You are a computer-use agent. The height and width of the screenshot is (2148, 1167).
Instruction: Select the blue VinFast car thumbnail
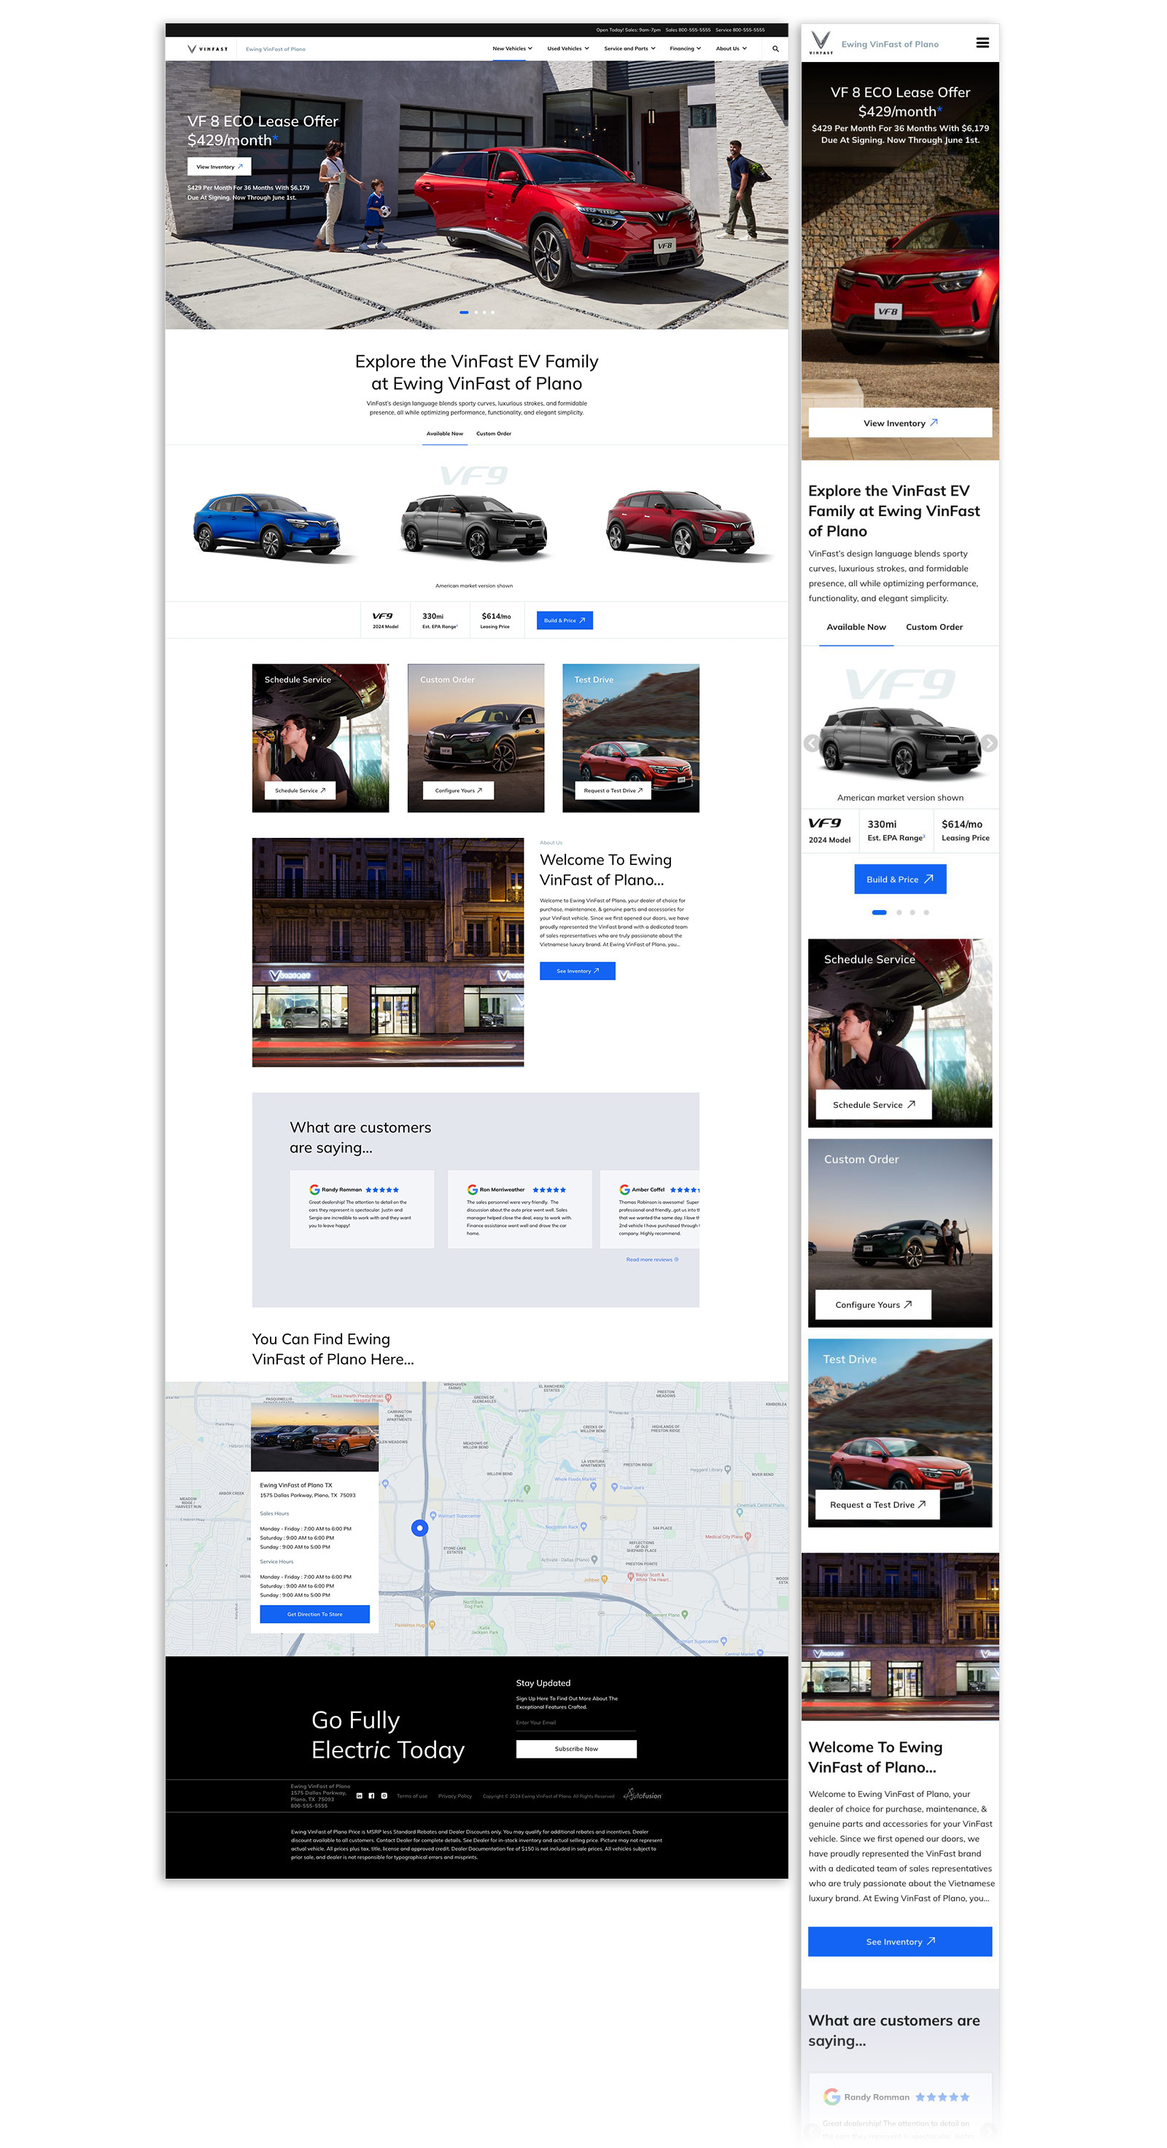click(271, 526)
